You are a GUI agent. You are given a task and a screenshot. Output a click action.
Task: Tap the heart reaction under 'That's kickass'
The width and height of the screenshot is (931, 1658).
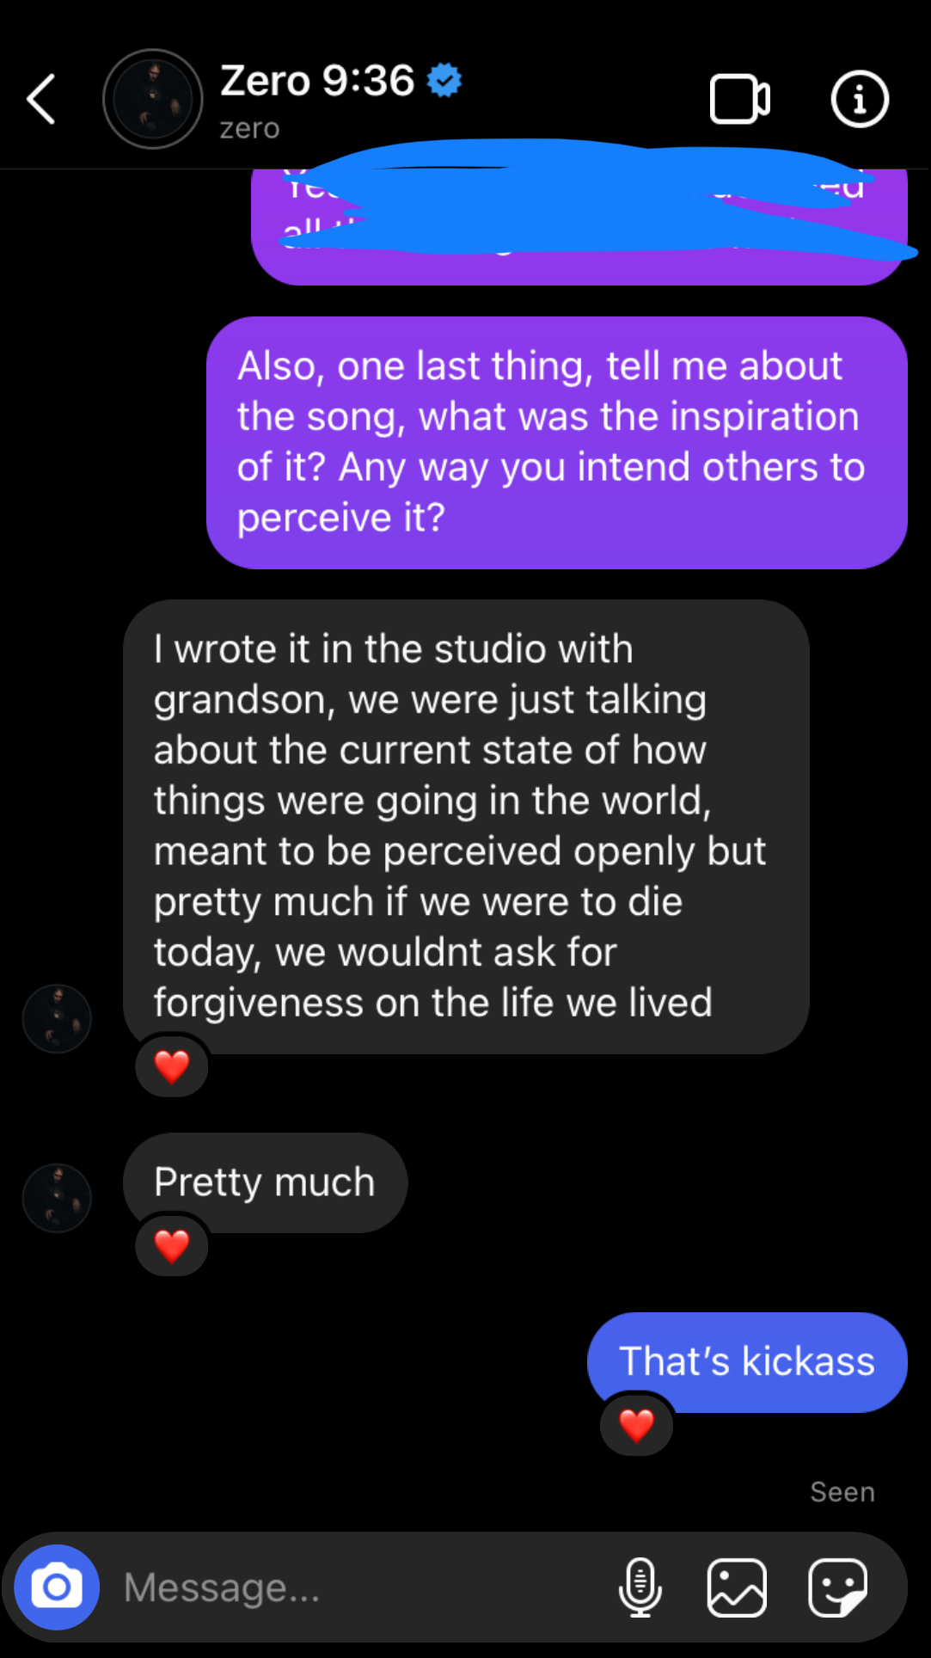636,1425
